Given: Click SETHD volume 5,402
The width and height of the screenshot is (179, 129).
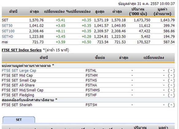Looking at the screenshot, I should 146,37.
